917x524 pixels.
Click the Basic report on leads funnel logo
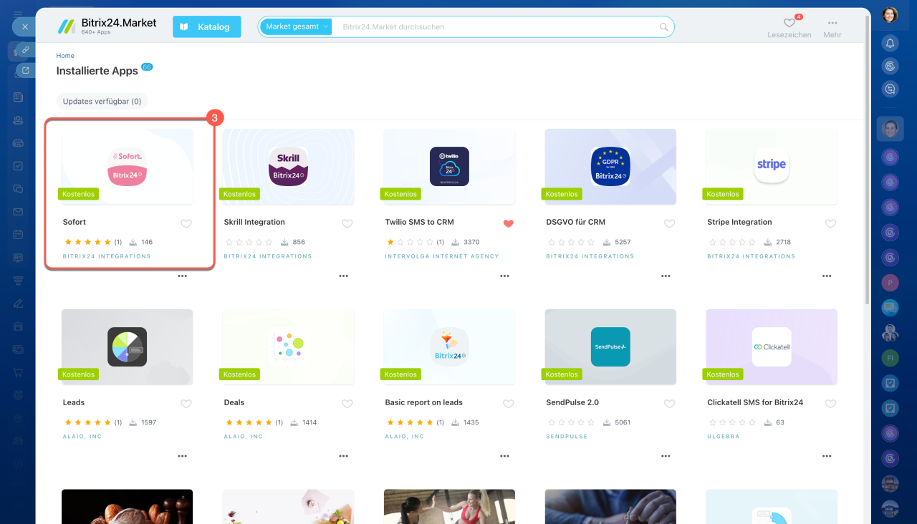tap(449, 346)
